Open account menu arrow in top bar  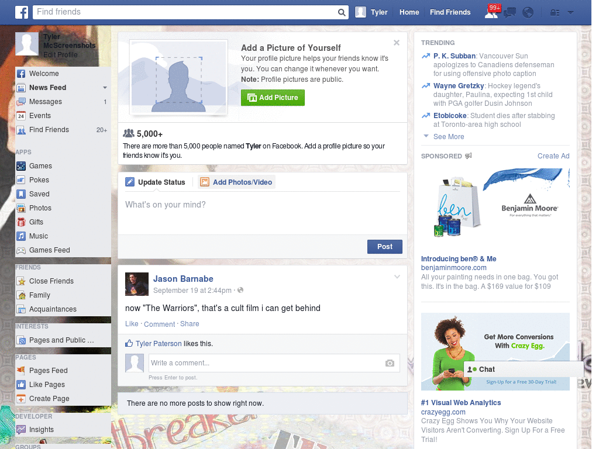(571, 13)
